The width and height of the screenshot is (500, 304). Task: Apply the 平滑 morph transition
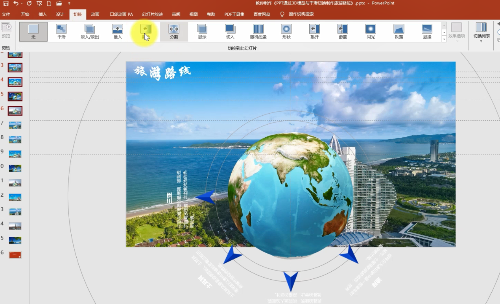[61, 32]
